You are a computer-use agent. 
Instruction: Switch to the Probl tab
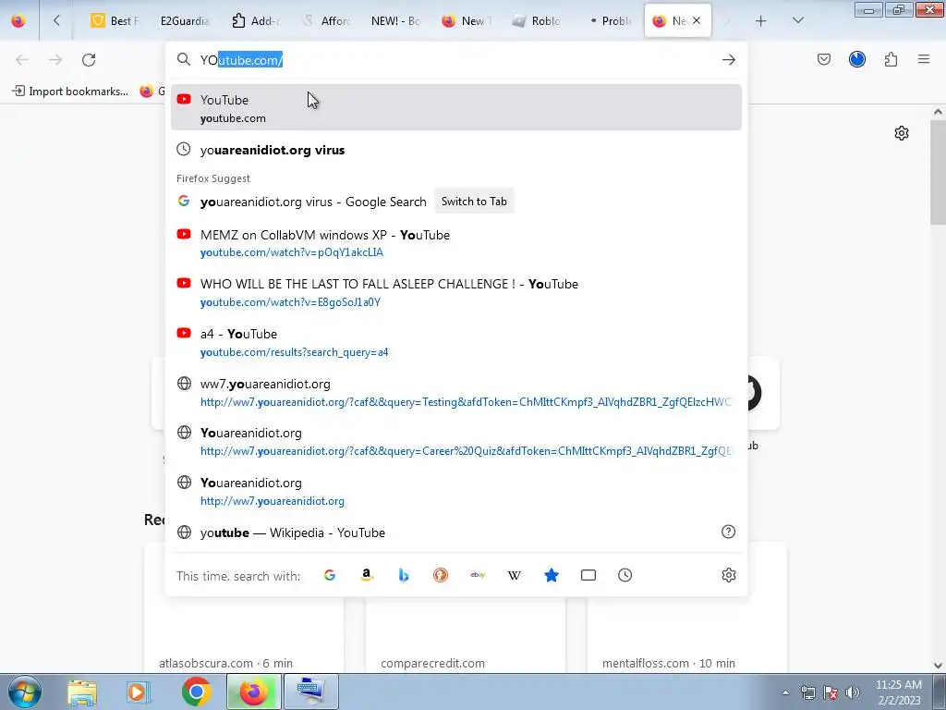610,20
